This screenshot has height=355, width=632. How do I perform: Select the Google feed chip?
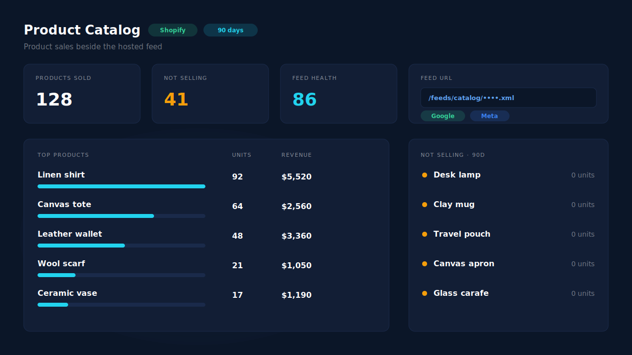[443, 116]
